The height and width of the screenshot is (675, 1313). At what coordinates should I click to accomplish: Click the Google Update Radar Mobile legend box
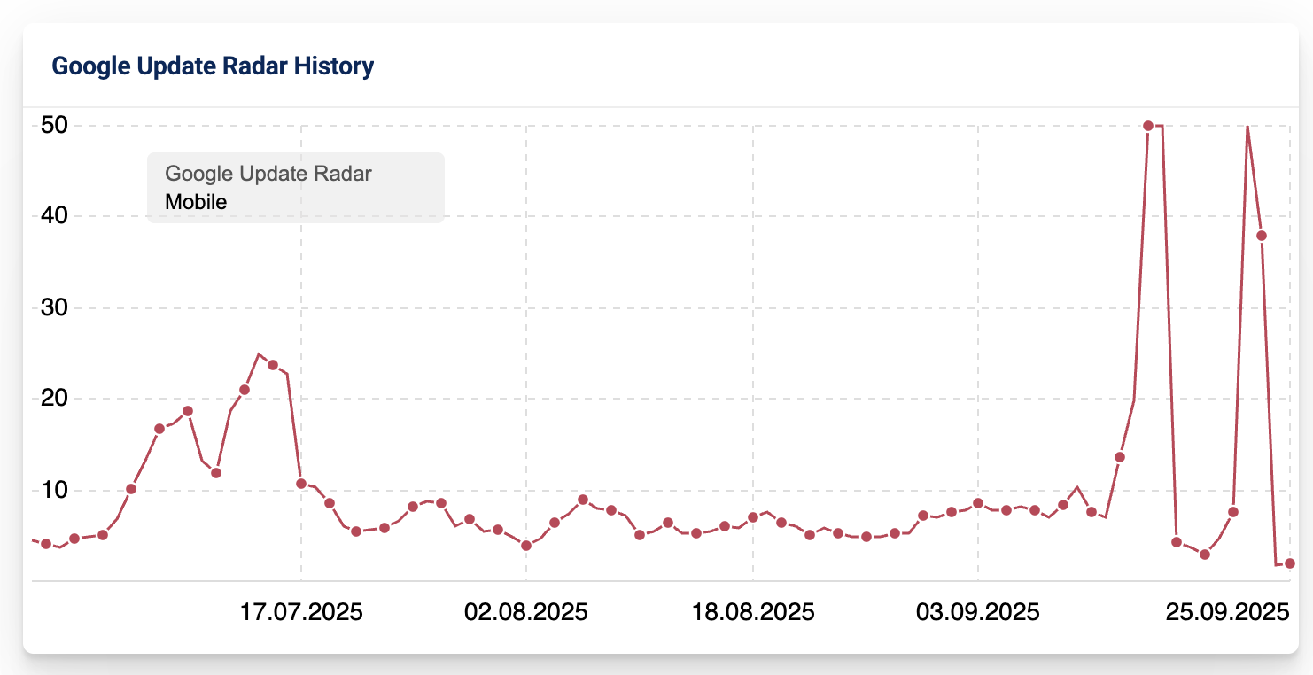point(295,188)
